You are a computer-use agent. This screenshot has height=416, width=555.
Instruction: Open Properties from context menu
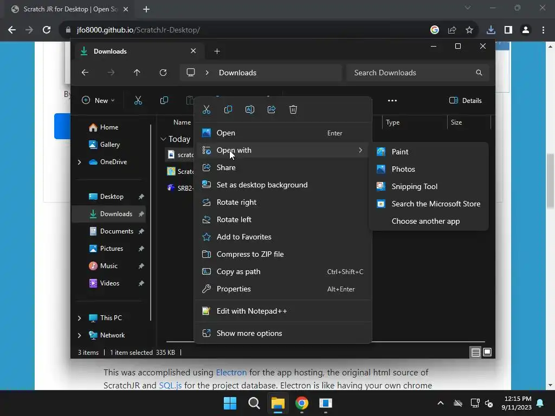point(283,289)
